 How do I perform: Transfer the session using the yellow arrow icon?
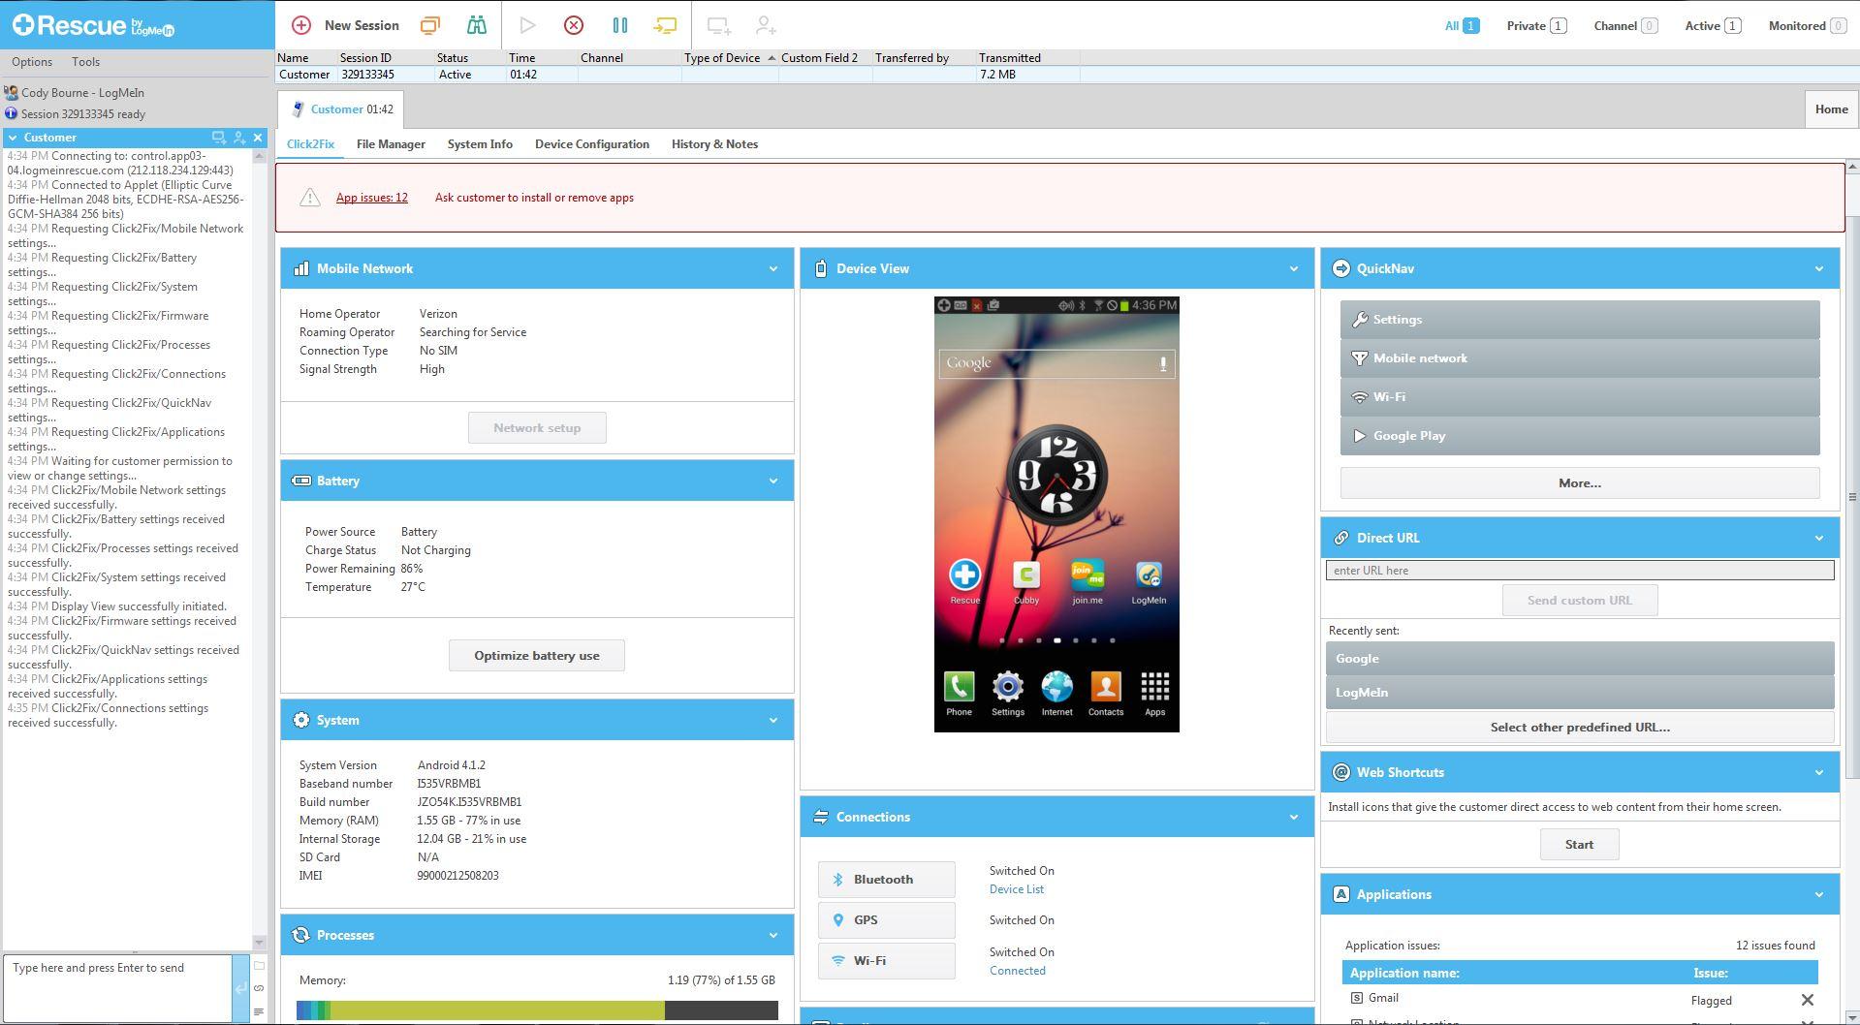click(x=666, y=25)
